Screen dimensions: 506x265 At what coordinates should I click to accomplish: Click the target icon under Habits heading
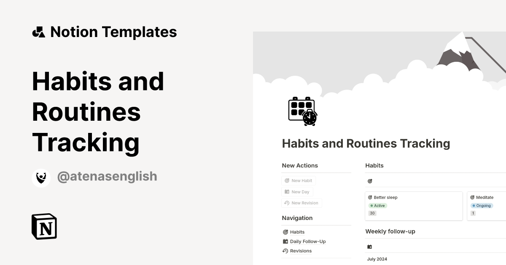point(370,181)
